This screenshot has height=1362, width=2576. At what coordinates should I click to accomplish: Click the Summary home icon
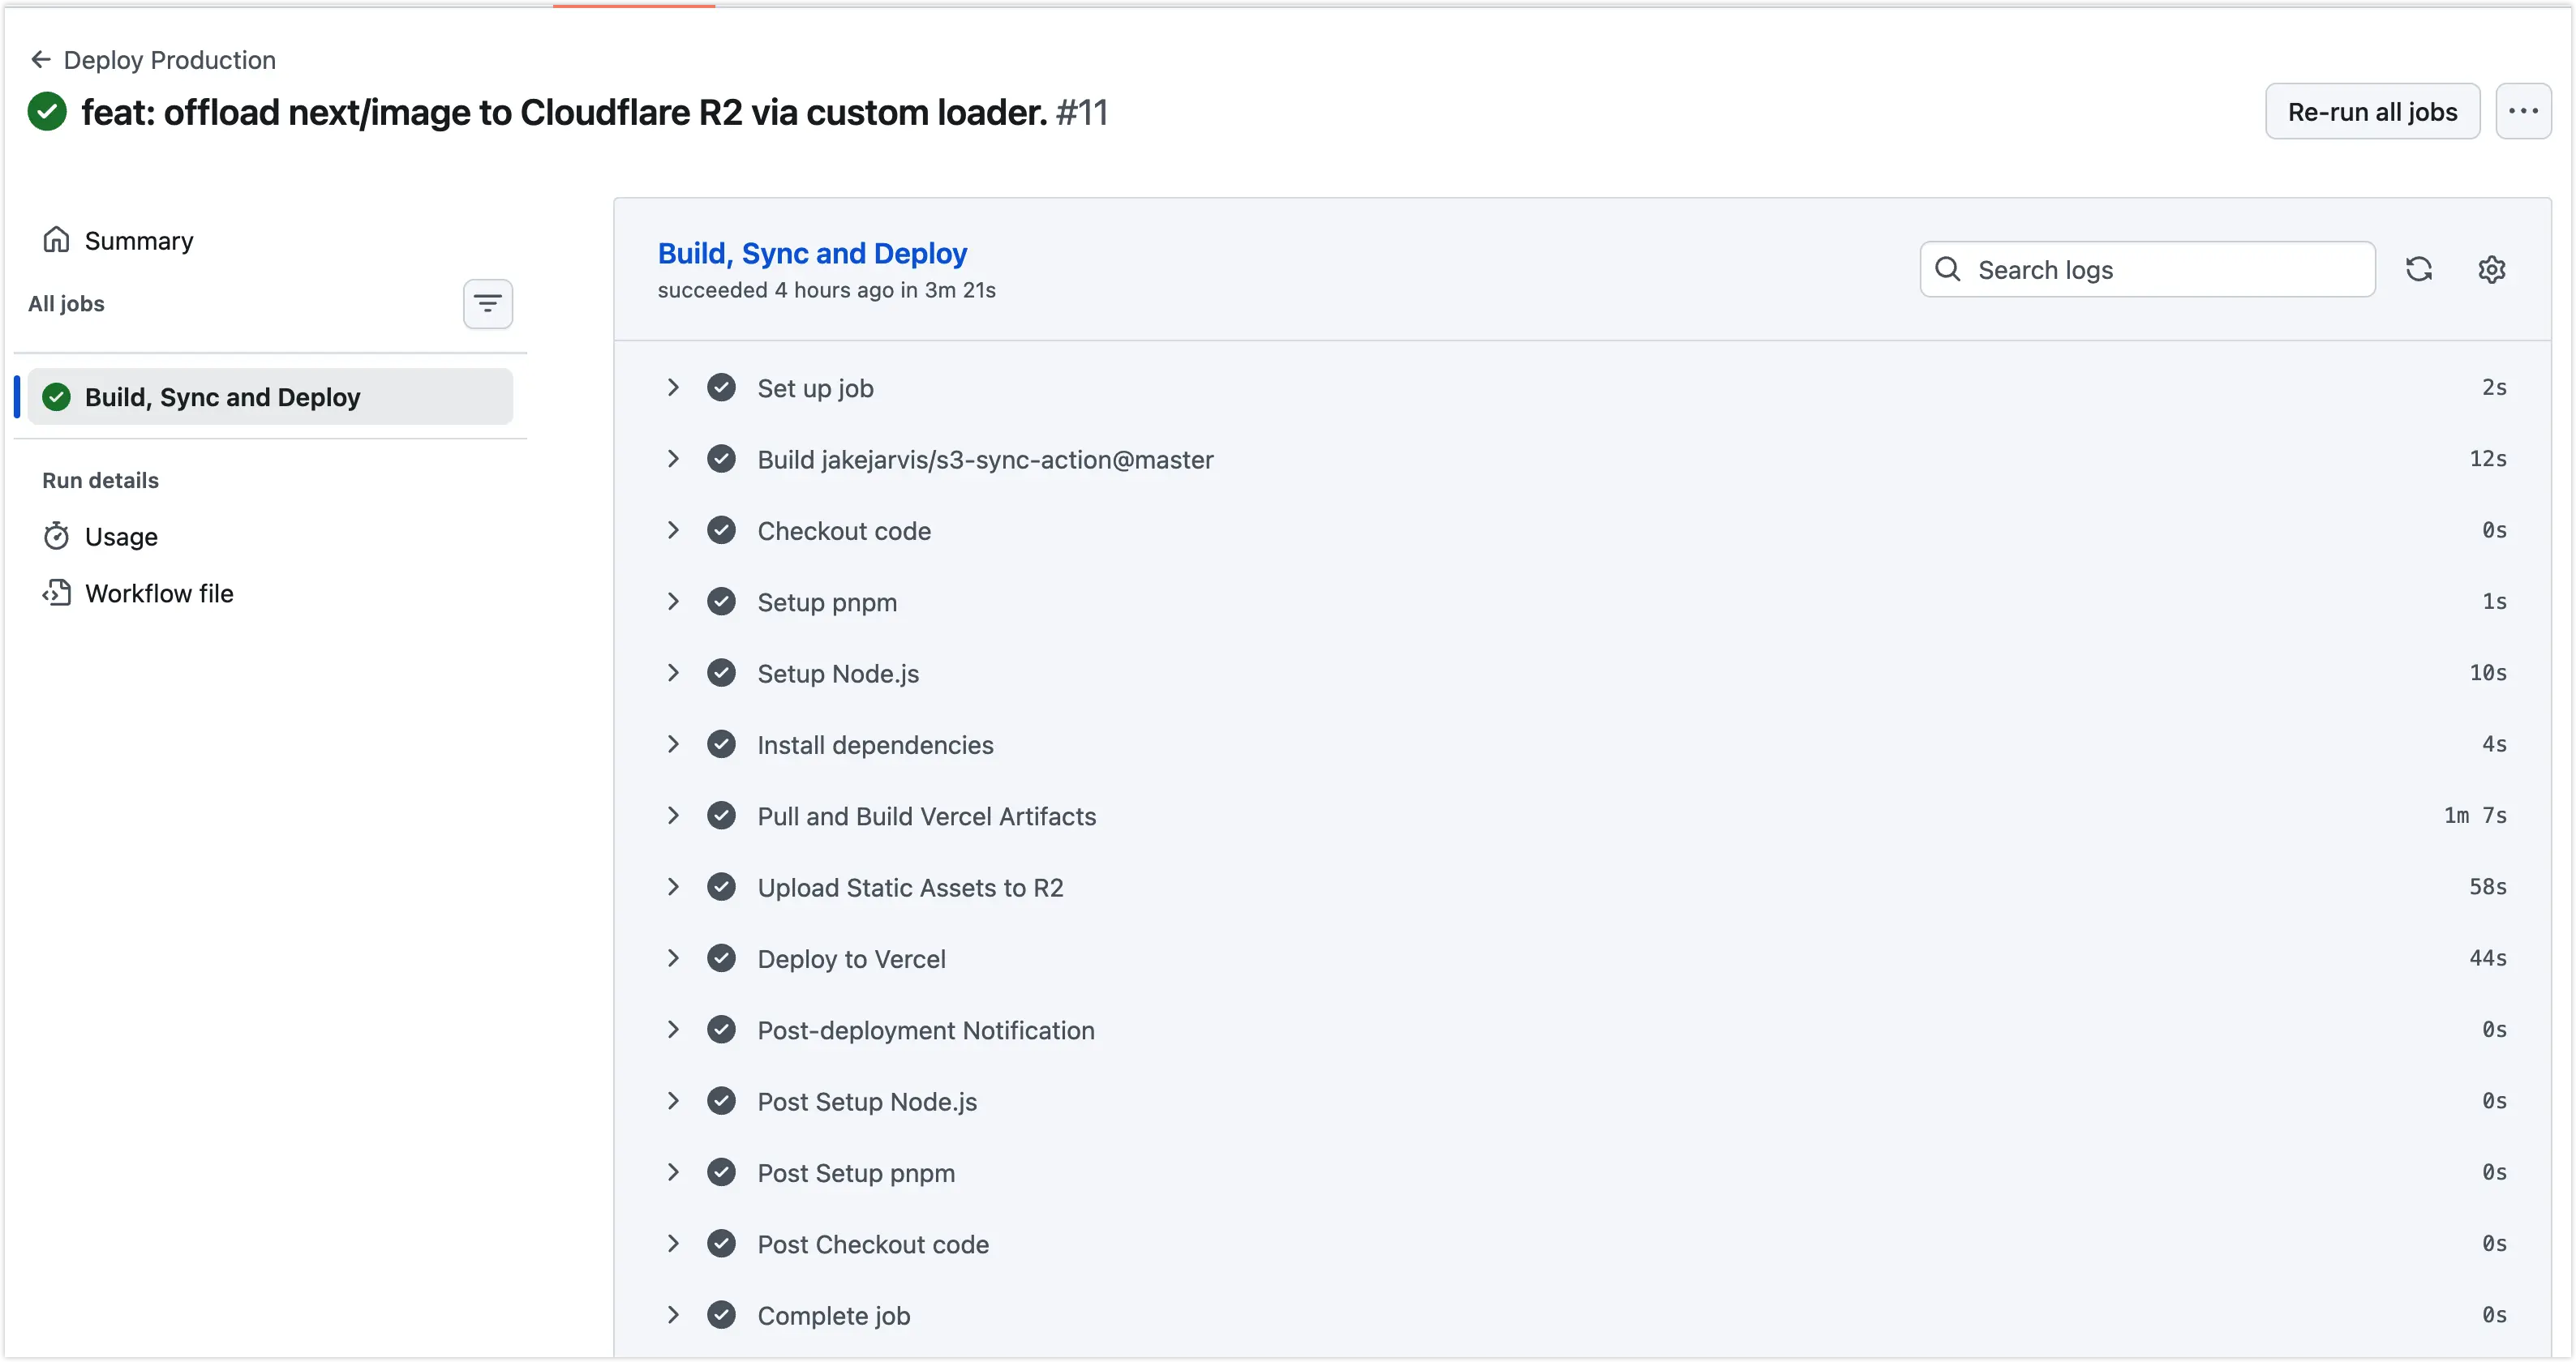click(x=56, y=240)
